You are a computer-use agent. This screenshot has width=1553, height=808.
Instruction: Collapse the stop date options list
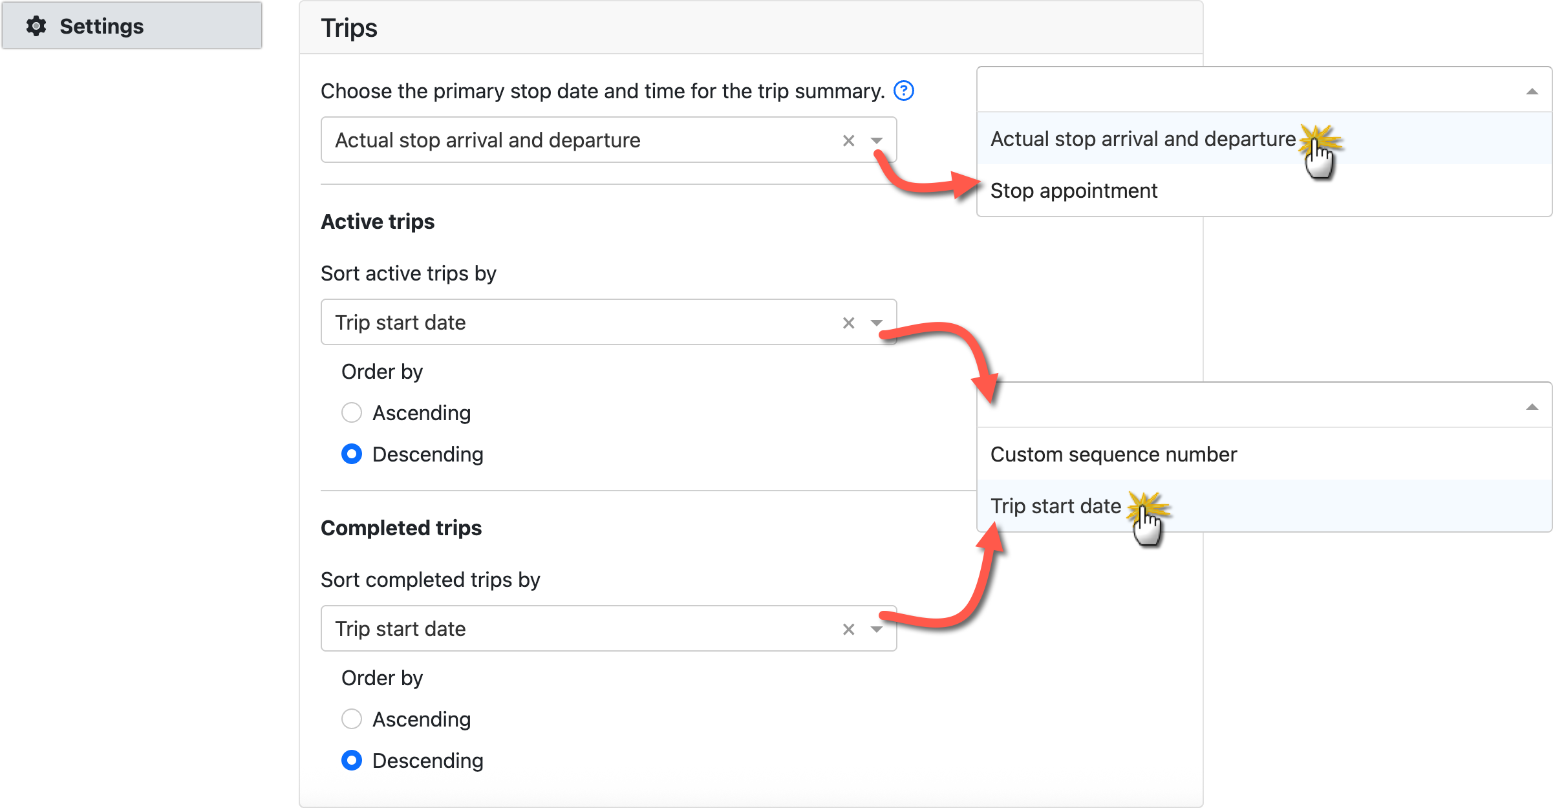pyautogui.click(x=1531, y=92)
